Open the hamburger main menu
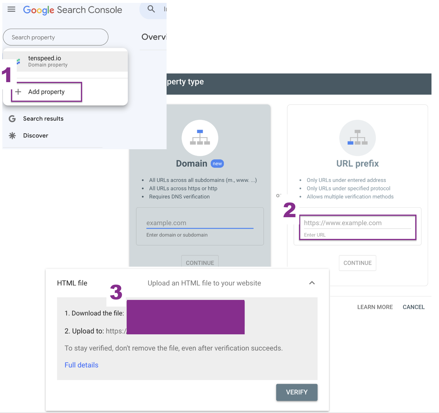This screenshot has width=439, height=413. [x=11, y=10]
